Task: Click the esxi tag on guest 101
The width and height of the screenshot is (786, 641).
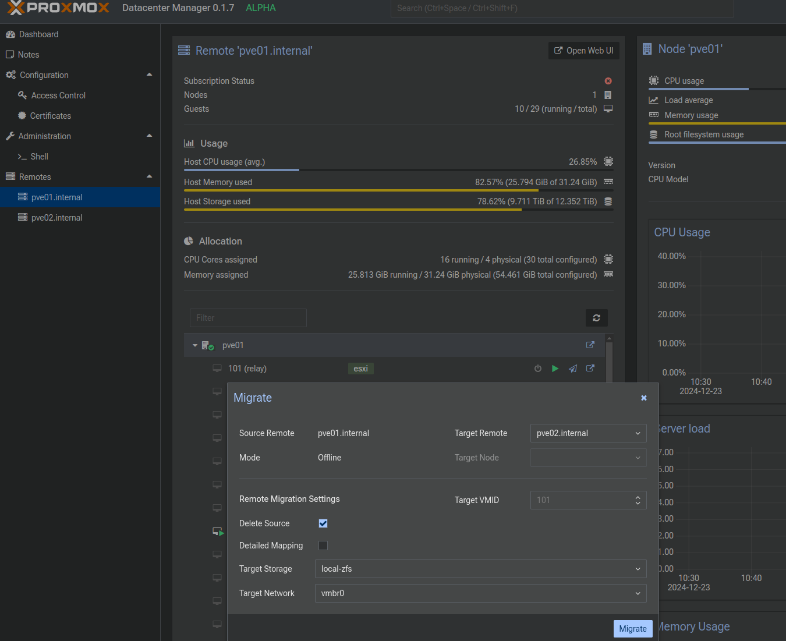Action: [x=361, y=369]
